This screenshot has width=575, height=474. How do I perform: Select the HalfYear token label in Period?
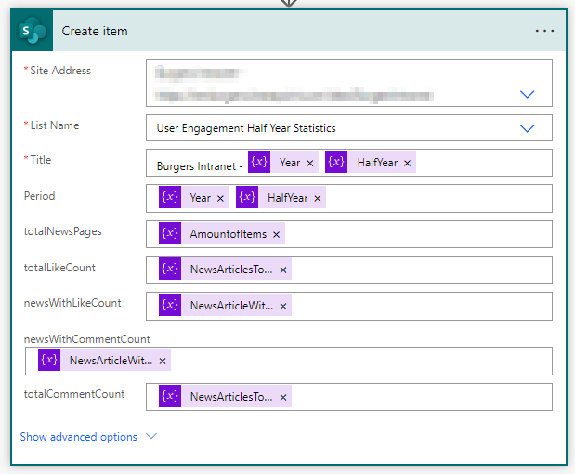(x=288, y=198)
